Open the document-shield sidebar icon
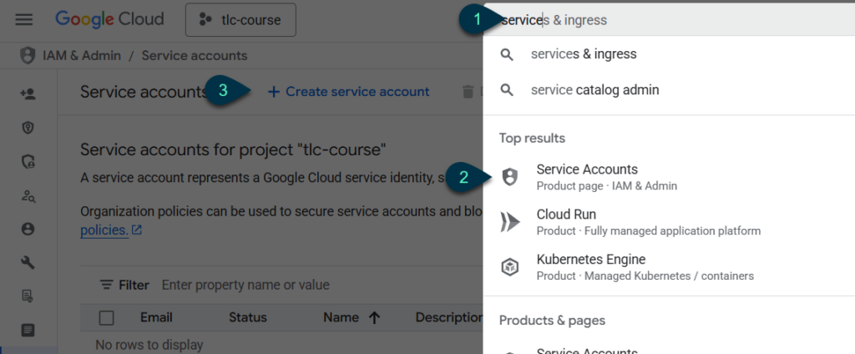This screenshot has height=354, width=855. click(28, 296)
